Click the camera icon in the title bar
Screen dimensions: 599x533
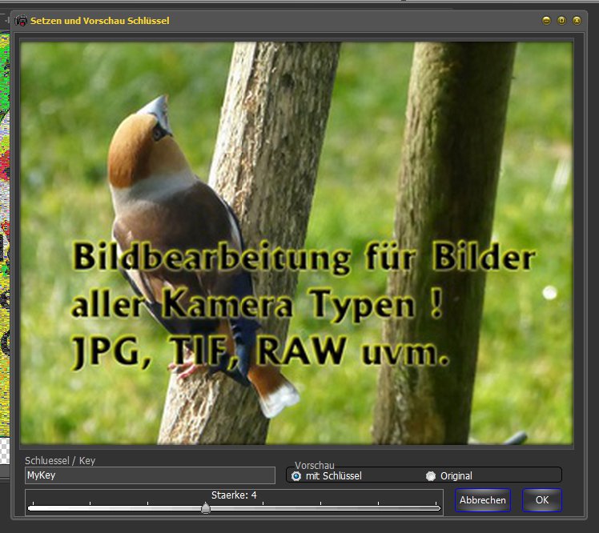point(21,20)
